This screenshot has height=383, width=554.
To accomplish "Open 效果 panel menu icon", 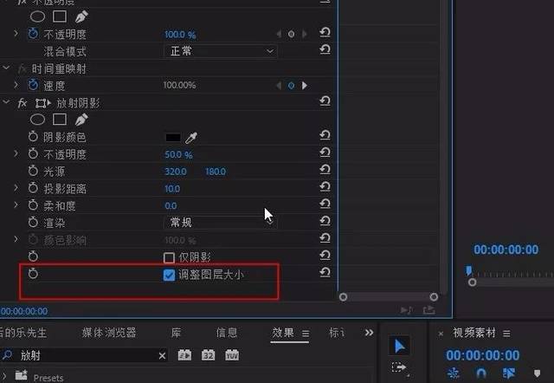I will [x=306, y=334].
